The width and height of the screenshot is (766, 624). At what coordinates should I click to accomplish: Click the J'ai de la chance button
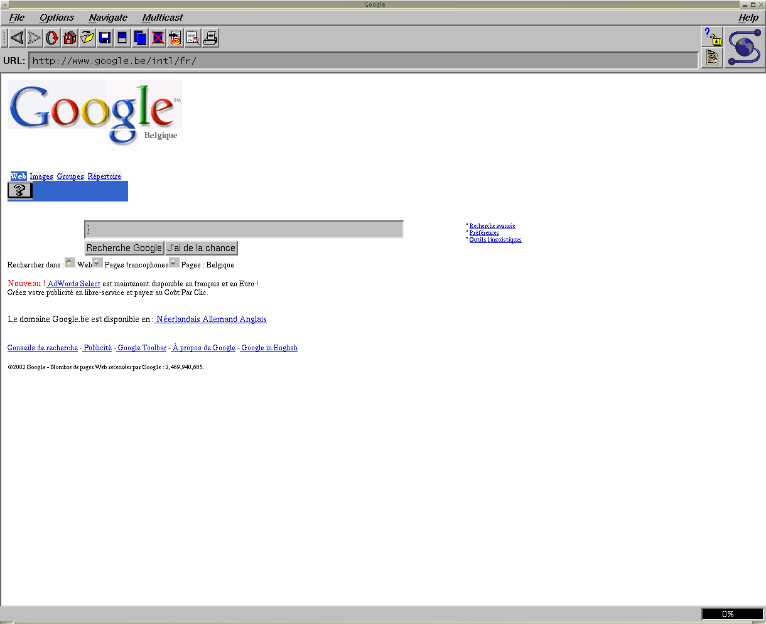coord(202,248)
